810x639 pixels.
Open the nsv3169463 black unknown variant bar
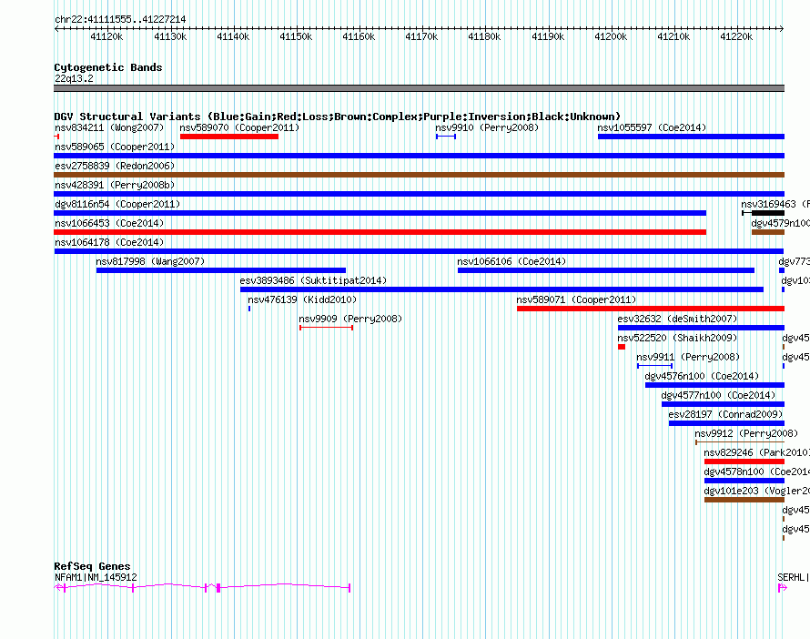click(767, 213)
